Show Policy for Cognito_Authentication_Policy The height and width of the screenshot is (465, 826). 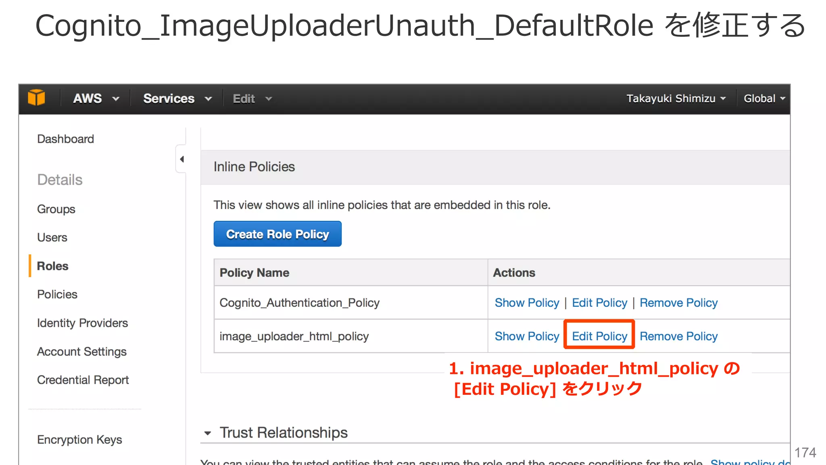coord(527,303)
